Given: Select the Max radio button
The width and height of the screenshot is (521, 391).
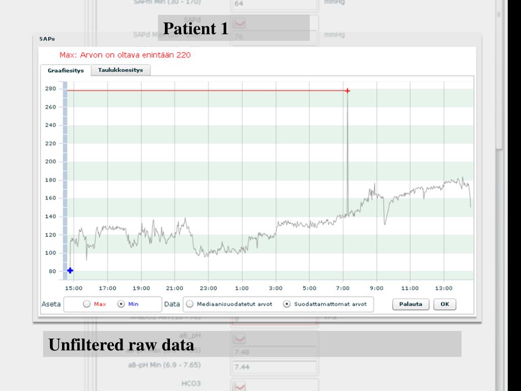Looking at the screenshot, I should tap(86, 304).
